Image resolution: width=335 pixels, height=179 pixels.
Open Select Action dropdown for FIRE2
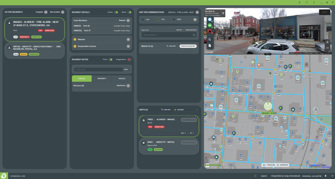189,120
